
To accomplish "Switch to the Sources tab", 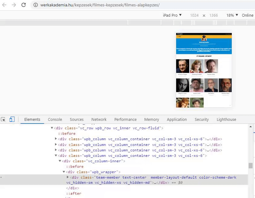I will (x=77, y=120).
